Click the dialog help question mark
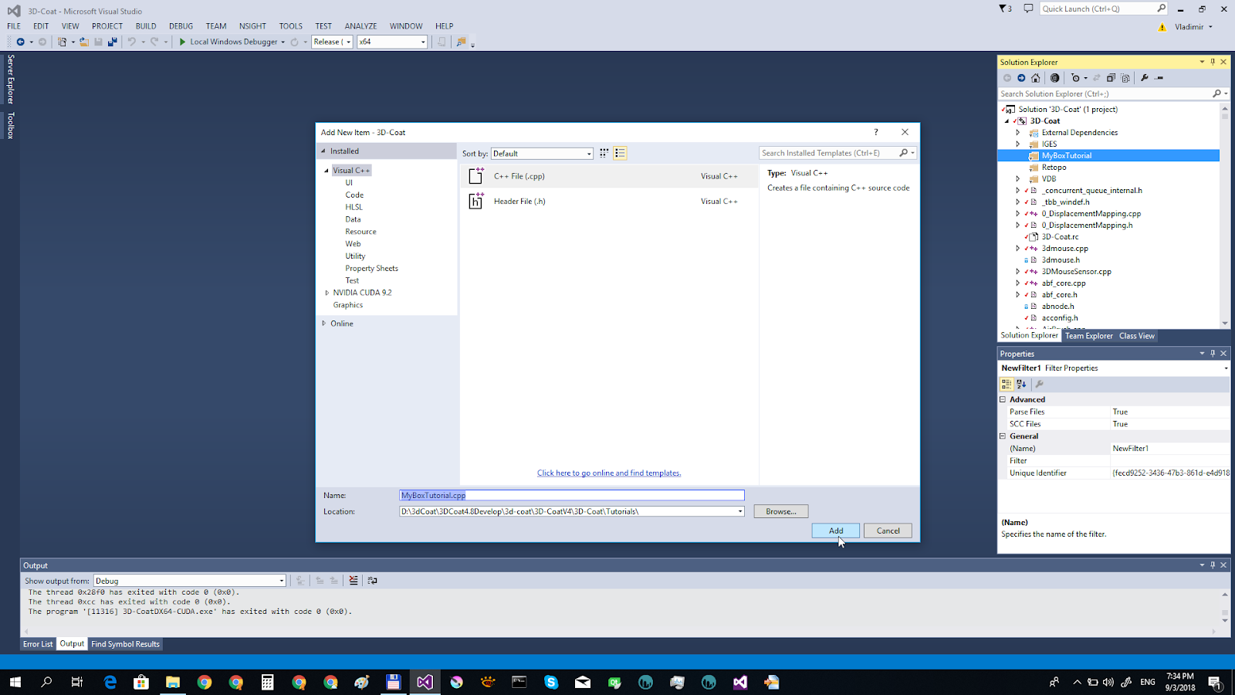 pos(876,132)
